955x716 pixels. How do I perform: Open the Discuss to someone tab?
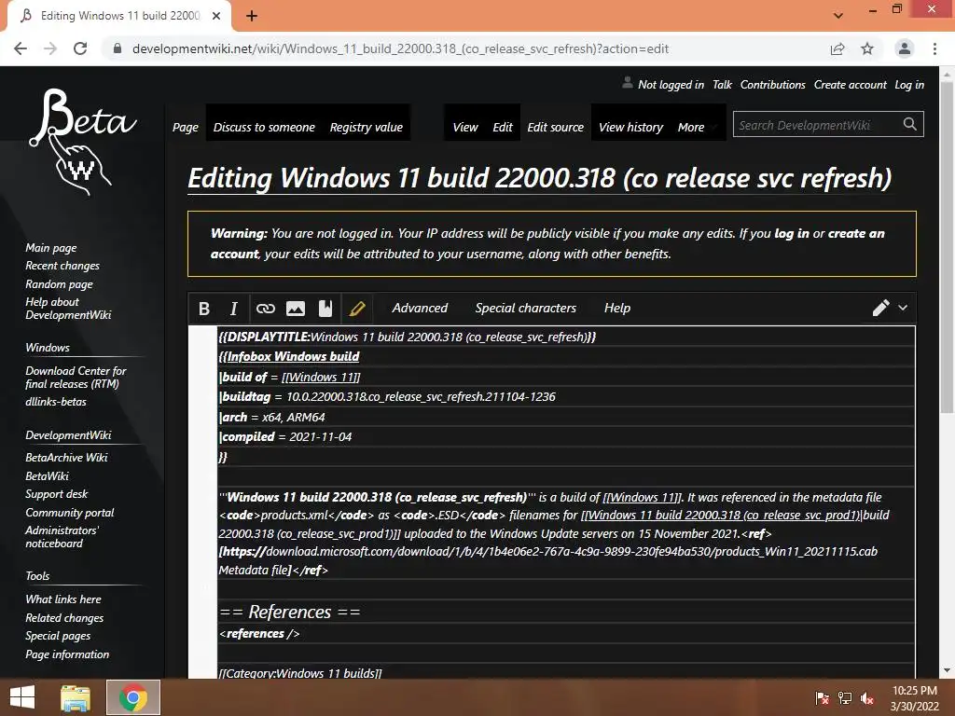click(x=264, y=127)
